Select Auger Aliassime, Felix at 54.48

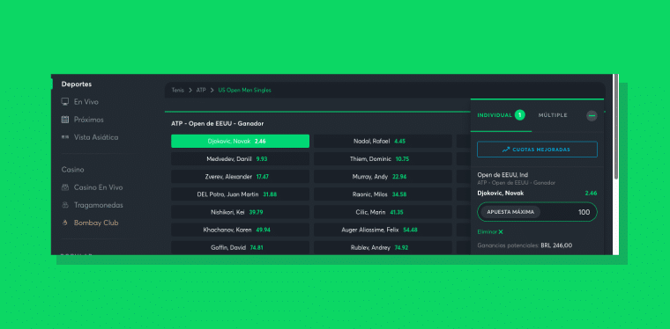383,230
